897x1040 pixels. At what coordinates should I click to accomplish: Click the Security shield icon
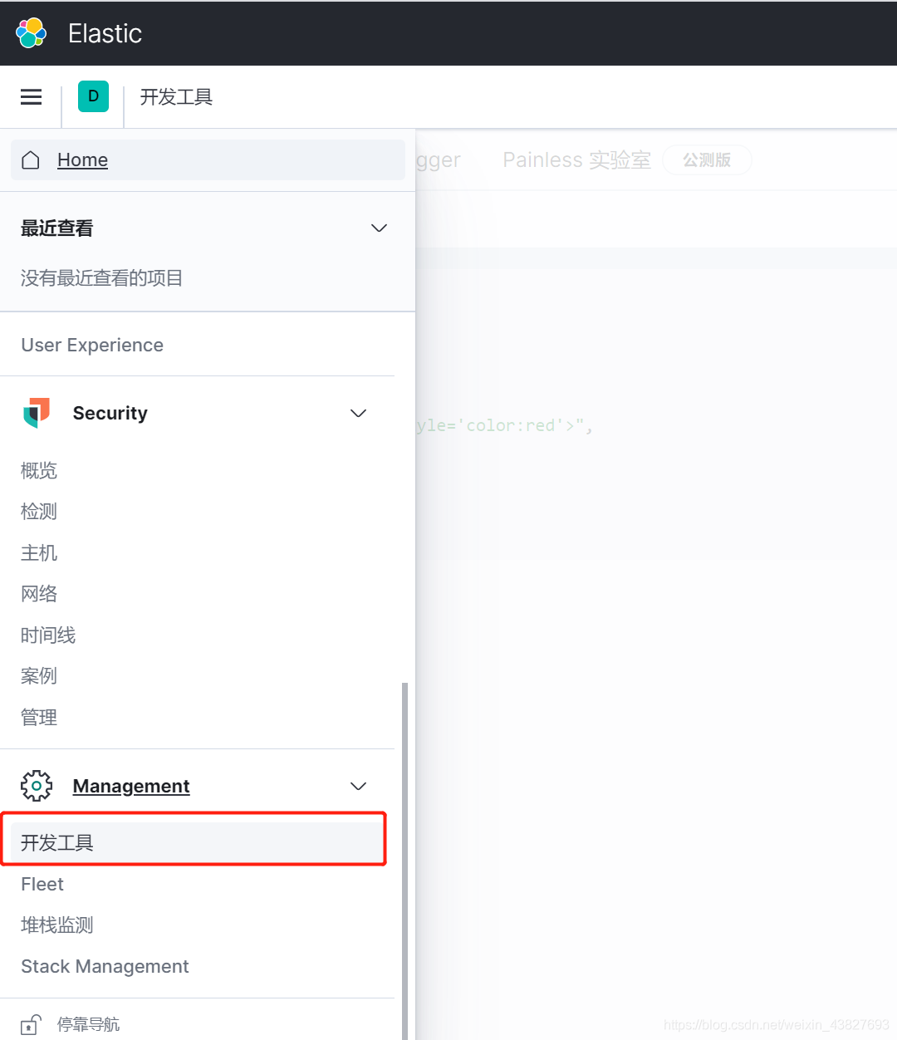tap(37, 413)
